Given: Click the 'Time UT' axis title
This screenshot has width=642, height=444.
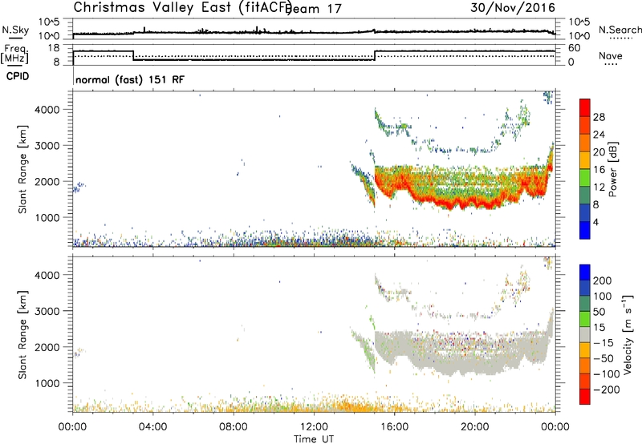Looking at the screenshot, I should (x=314, y=438).
